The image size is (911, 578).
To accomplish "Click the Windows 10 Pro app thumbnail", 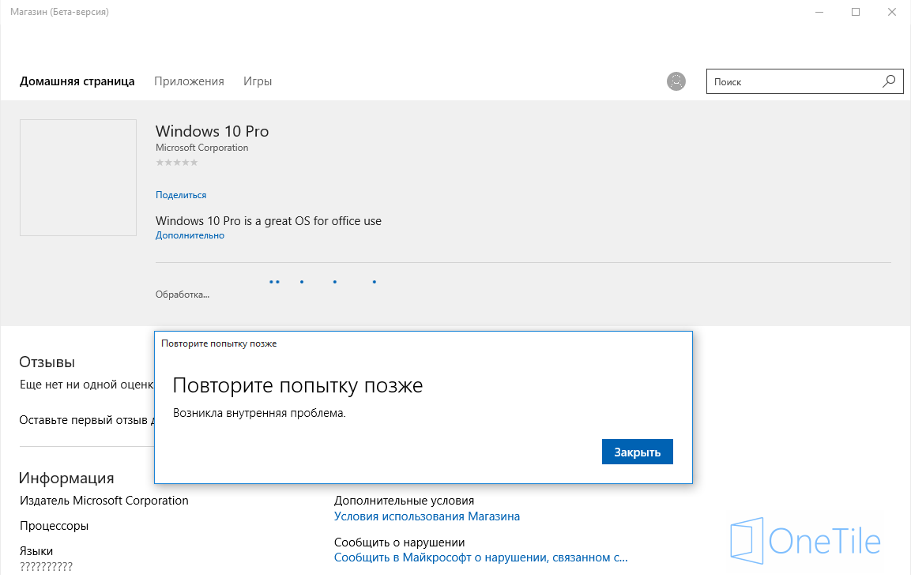I will [78, 178].
